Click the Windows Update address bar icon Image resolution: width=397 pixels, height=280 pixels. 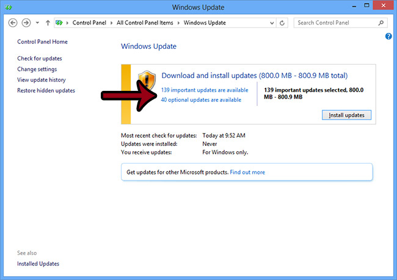point(59,23)
